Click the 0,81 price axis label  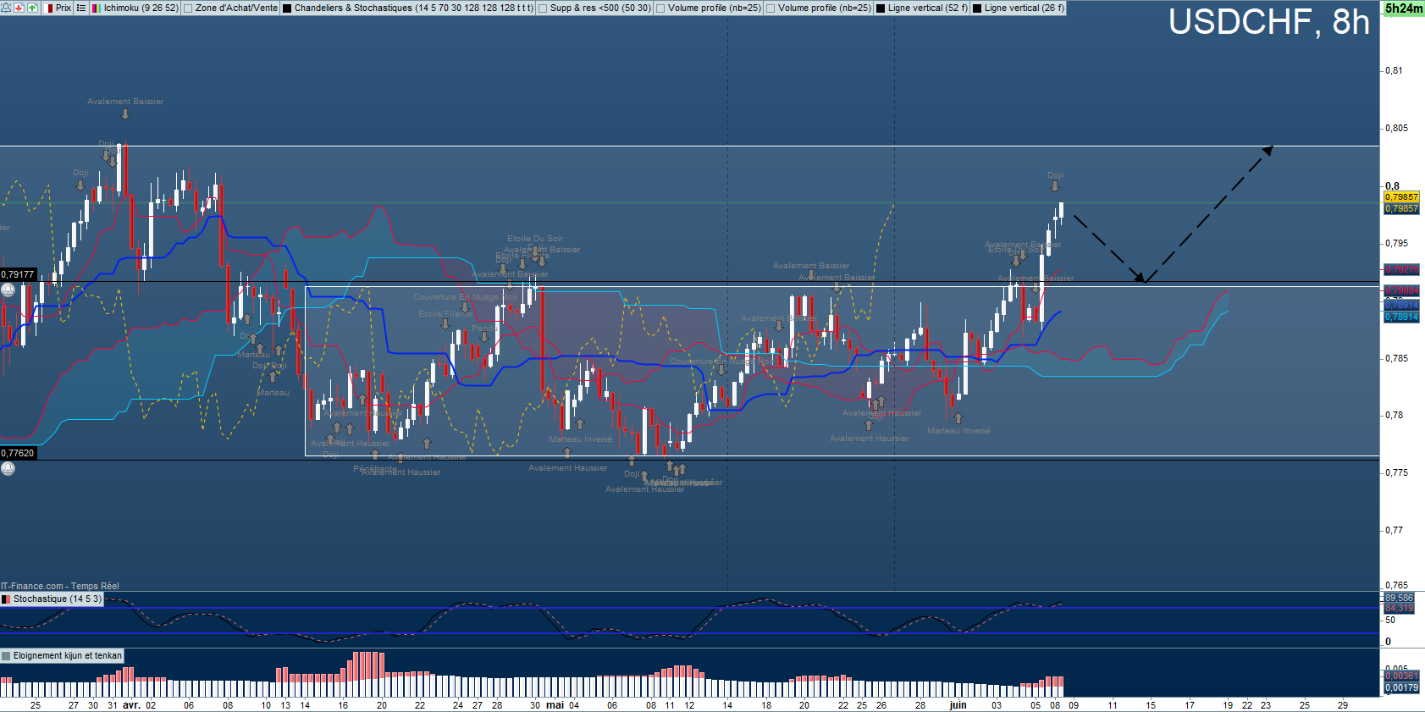1394,71
